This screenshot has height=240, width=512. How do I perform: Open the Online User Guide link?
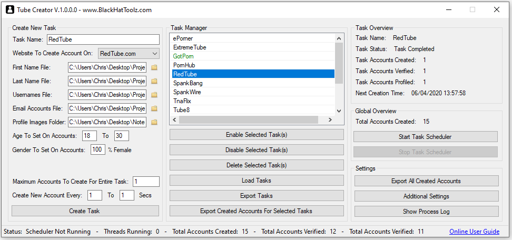pyautogui.click(x=474, y=232)
